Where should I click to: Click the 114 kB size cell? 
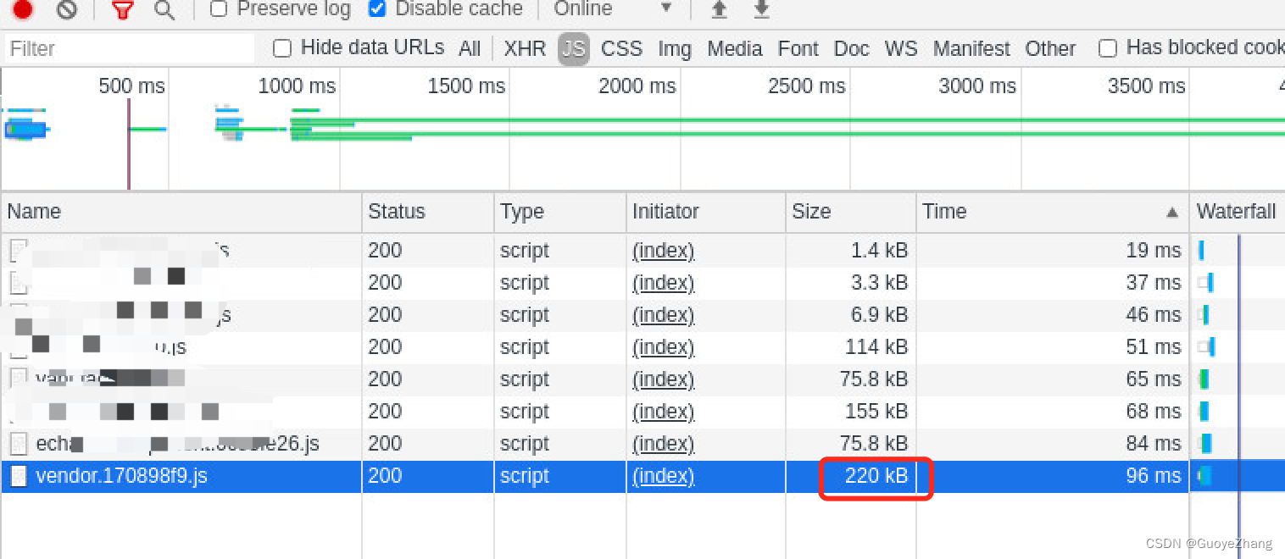[851, 347]
